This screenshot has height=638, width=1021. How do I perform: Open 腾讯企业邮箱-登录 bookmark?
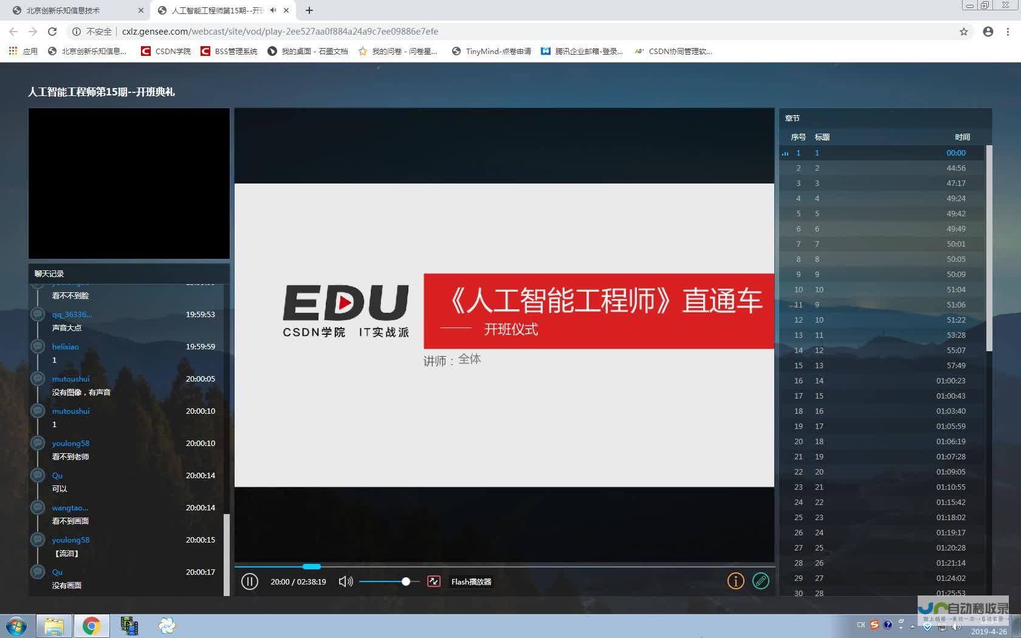(x=582, y=51)
